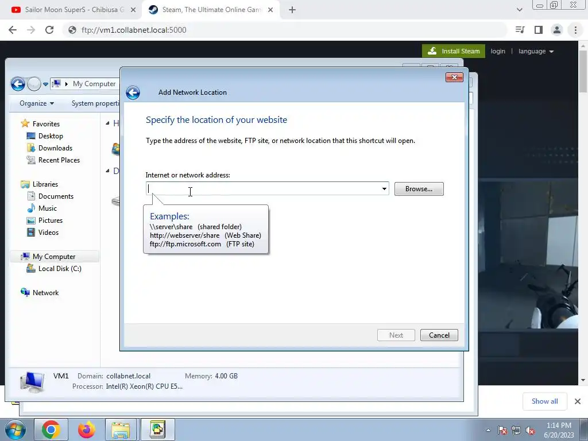The image size is (588, 441).
Task: Close the Add Network Location dialog
Action: 454,78
